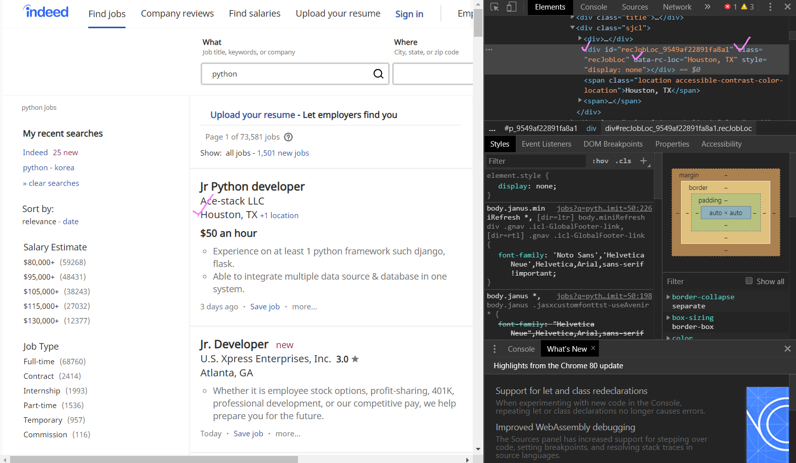Click the red error count icon
796x463 pixels.
[x=727, y=7]
